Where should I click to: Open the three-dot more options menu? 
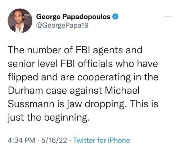tap(168, 16)
